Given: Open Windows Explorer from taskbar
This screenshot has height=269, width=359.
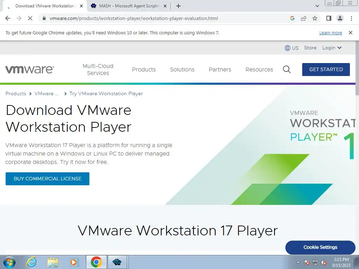Looking at the screenshot, I should 53,262.
